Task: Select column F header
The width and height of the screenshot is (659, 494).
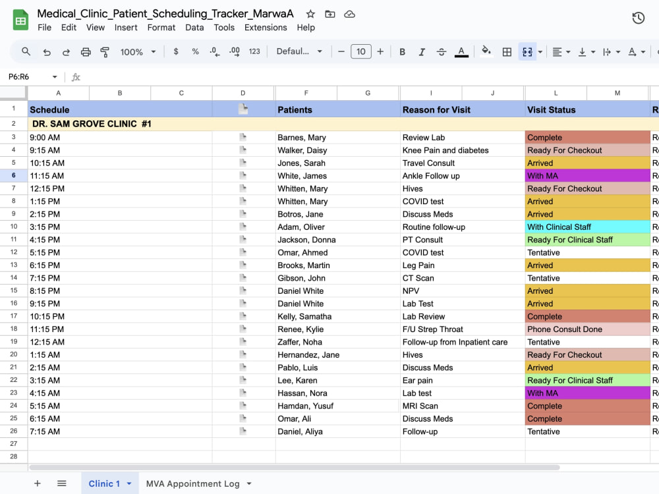Action: pos(306,93)
